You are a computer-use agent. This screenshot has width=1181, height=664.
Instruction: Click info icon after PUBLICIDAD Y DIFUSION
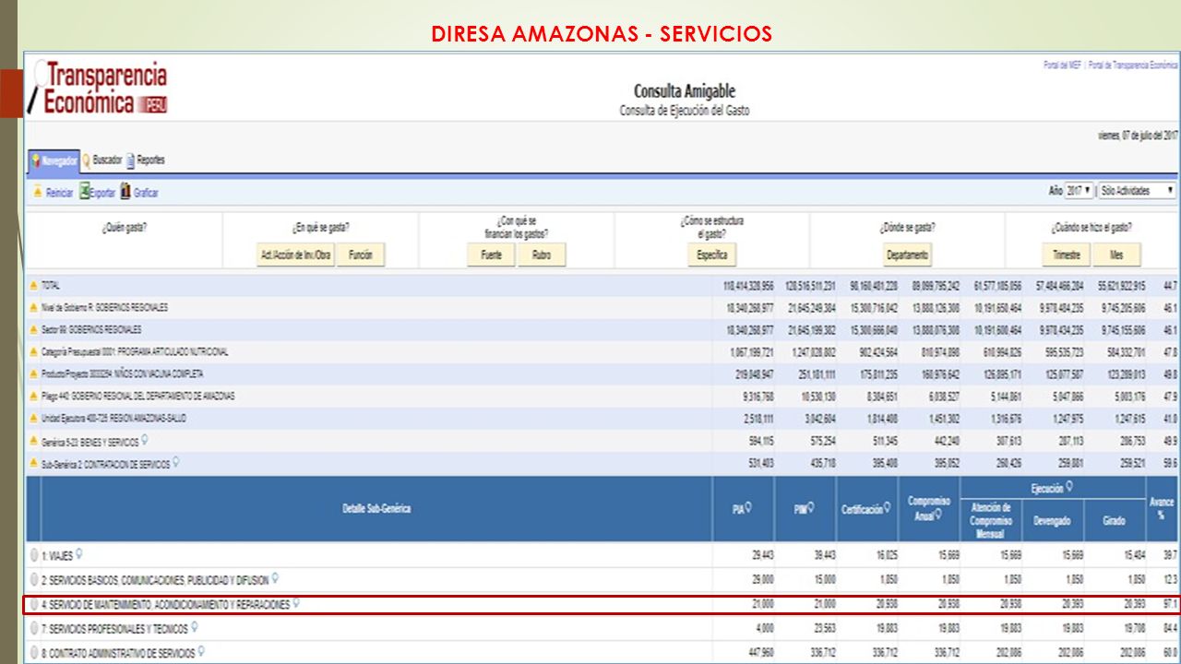[x=276, y=578]
